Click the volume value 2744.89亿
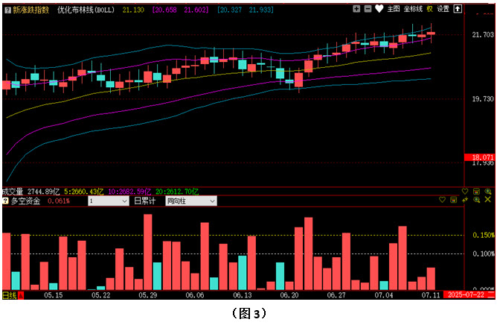 tap(43, 192)
